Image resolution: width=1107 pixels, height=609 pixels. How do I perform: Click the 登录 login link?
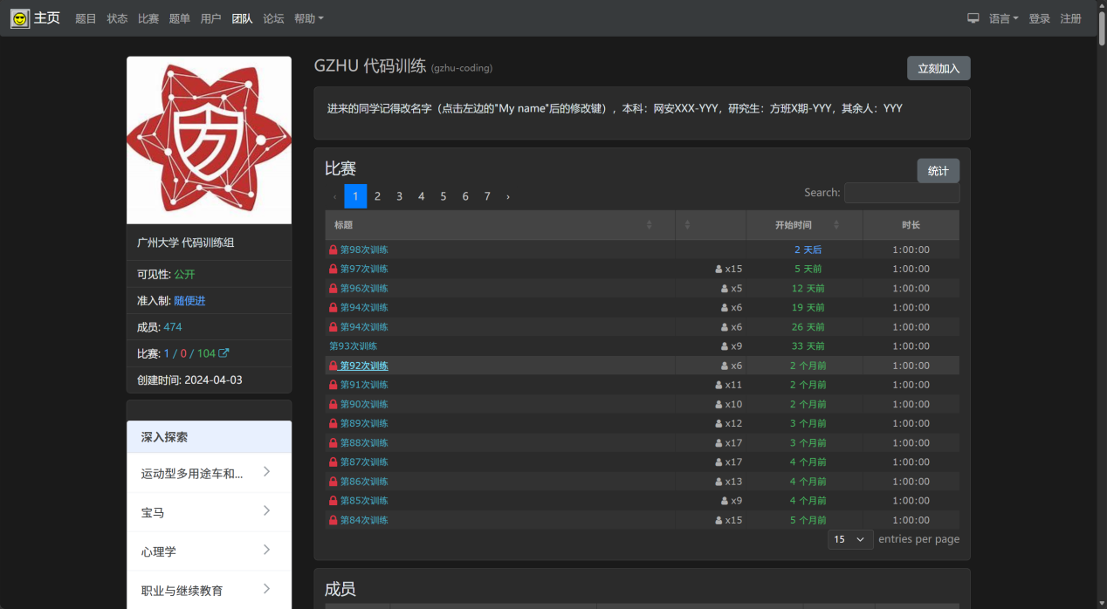pos(1039,18)
